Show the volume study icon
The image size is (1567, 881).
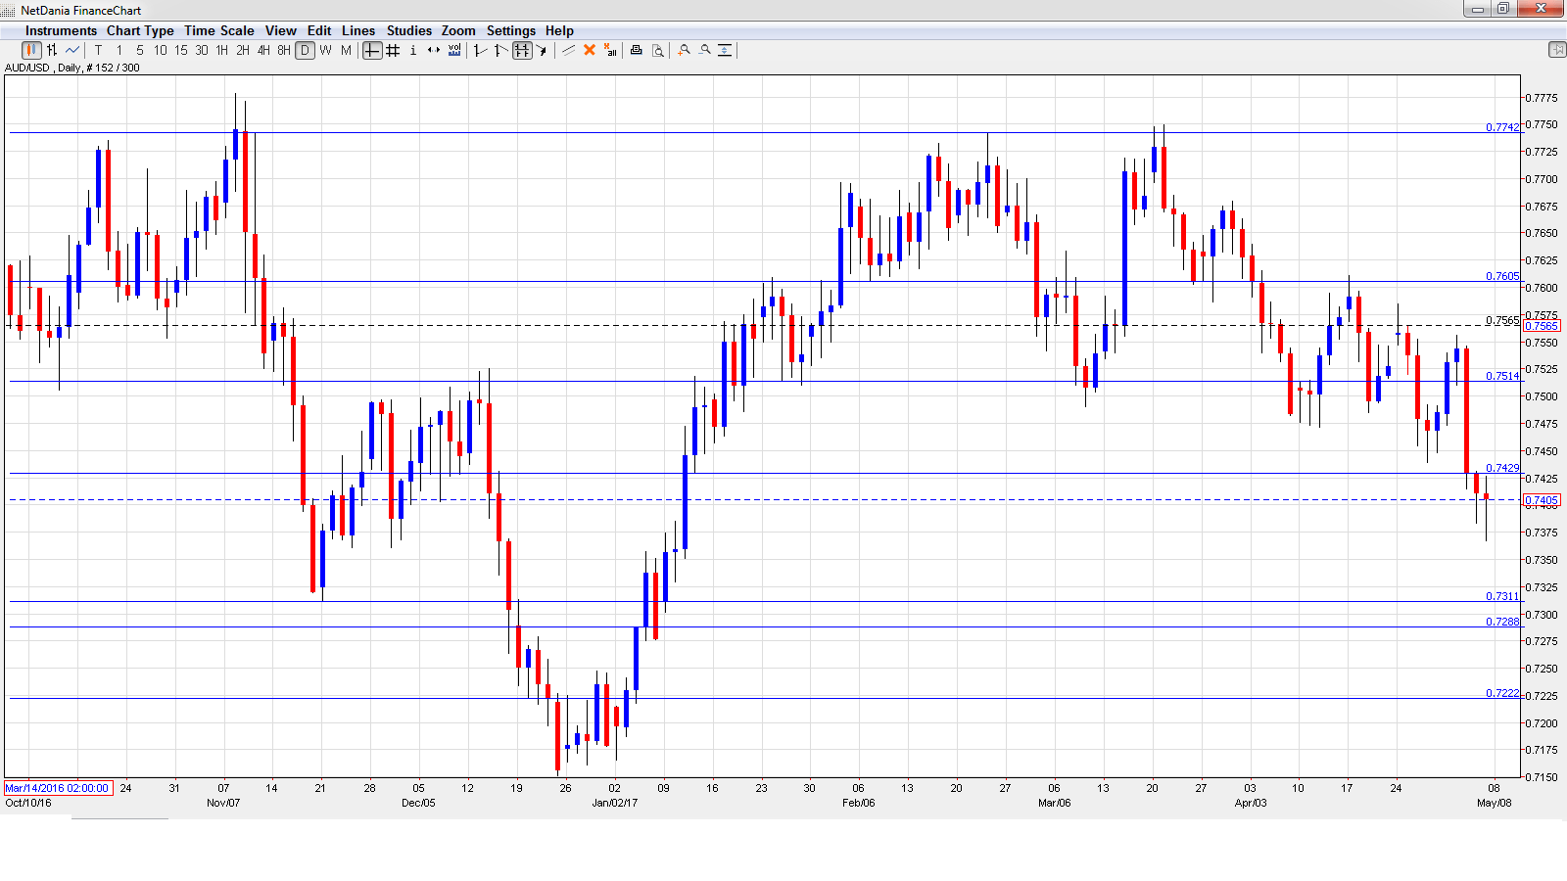click(x=454, y=51)
